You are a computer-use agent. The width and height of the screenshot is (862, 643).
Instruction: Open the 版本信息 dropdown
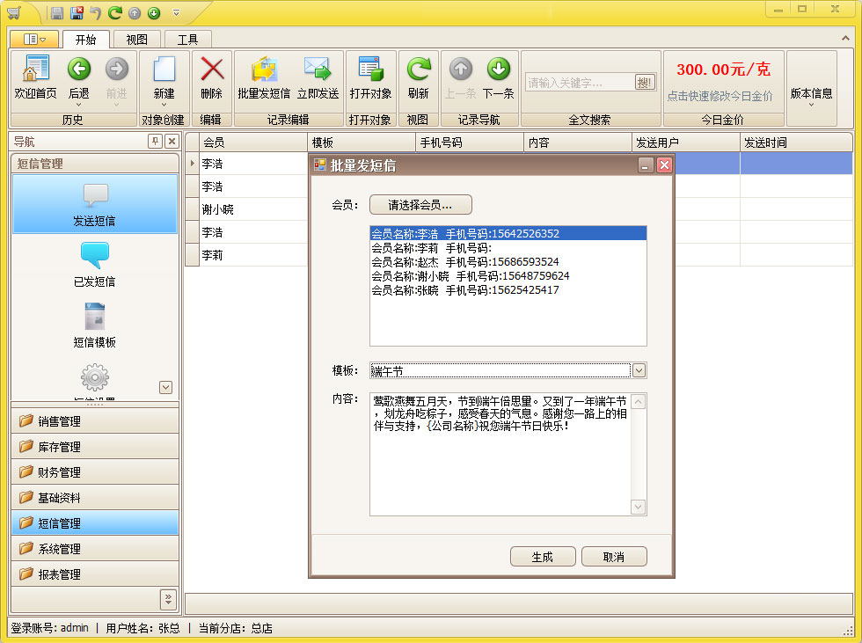tap(811, 94)
